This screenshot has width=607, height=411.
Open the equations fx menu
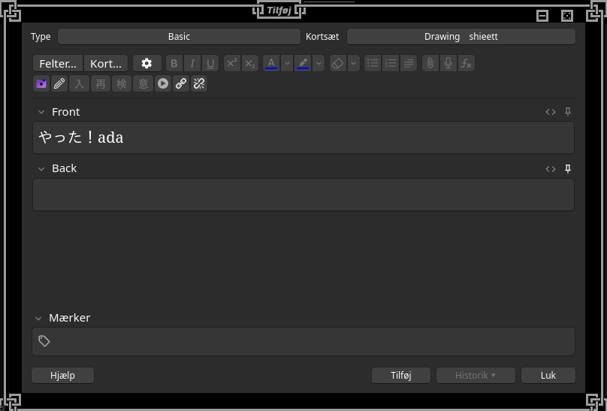[x=466, y=63]
